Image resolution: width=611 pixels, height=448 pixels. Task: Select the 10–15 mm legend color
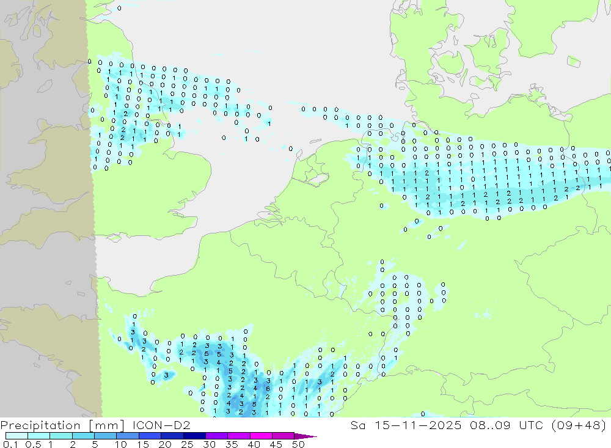128,436
